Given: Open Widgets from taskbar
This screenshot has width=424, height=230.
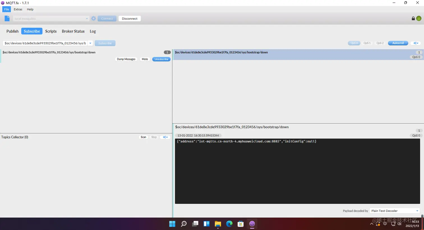Looking at the screenshot, I should 207,224.
